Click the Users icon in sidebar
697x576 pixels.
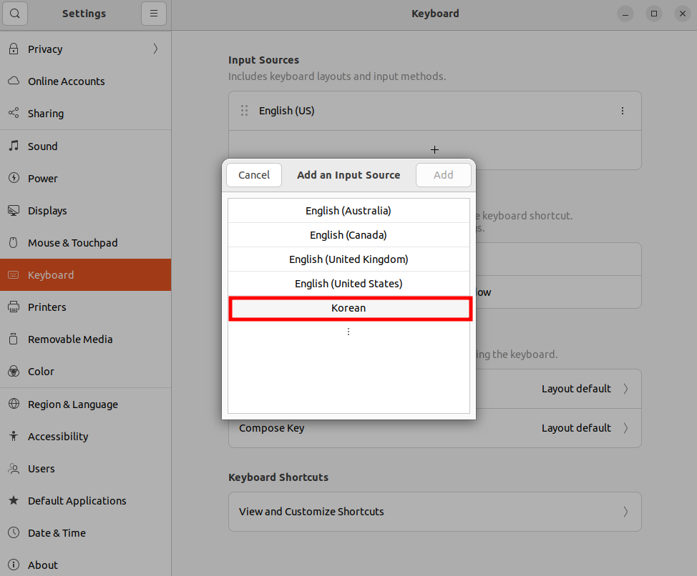[14, 469]
